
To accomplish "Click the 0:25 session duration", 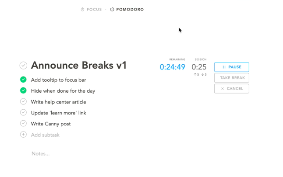I will point(199,67).
